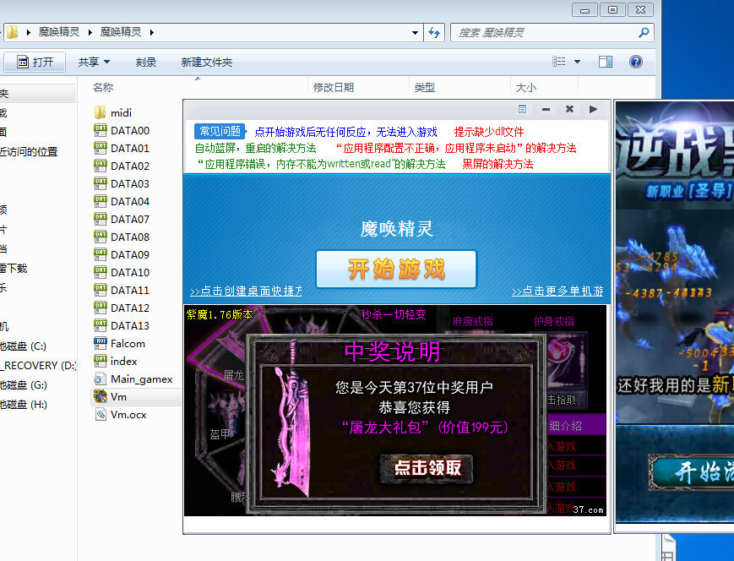Minimize the game launcher popup
734x561 pixels.
(546, 110)
